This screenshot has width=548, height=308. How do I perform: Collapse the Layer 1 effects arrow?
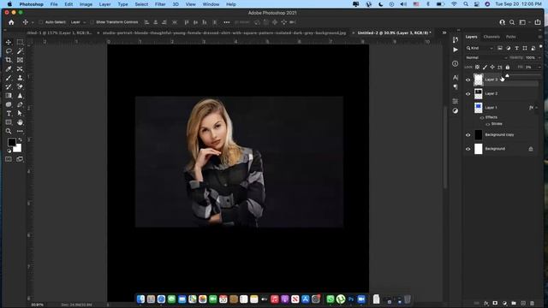[x=537, y=108]
